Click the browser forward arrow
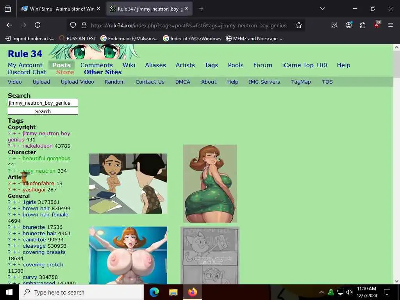400x300 pixels. (23, 25)
